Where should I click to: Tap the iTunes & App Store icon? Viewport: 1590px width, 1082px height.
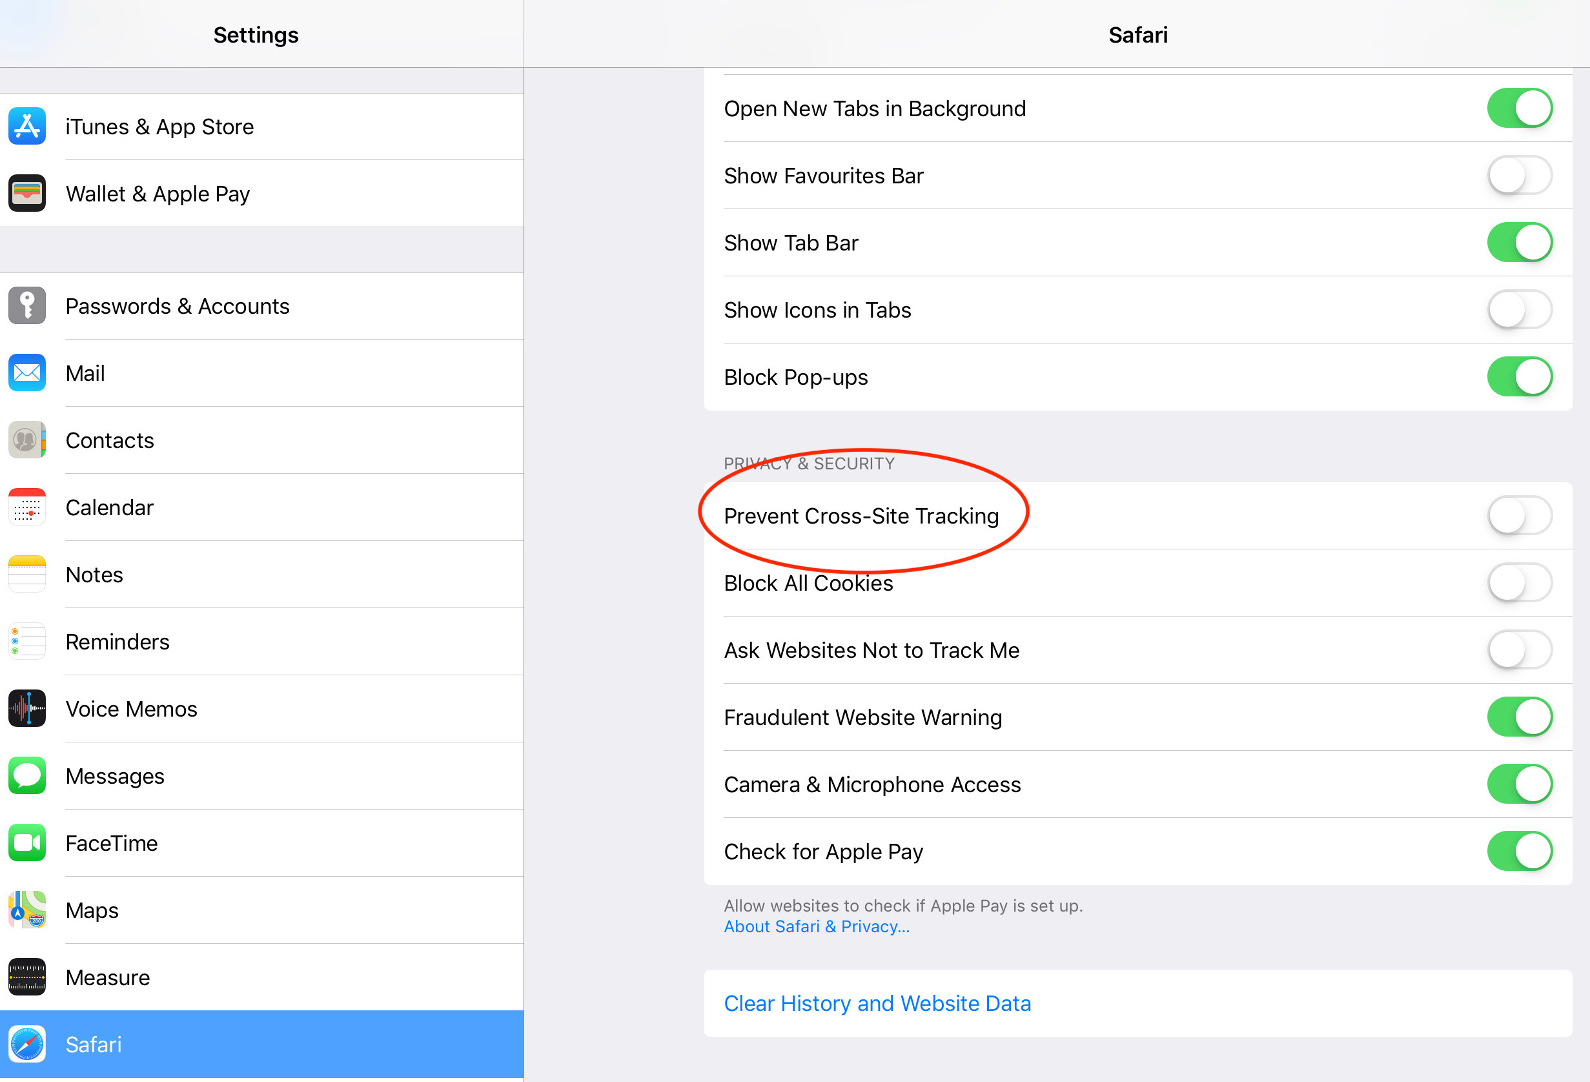(x=26, y=127)
